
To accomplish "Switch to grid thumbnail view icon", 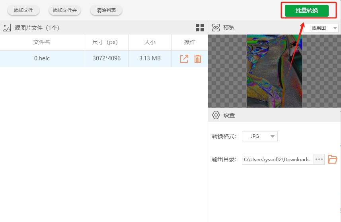I will pyautogui.click(x=200, y=28).
